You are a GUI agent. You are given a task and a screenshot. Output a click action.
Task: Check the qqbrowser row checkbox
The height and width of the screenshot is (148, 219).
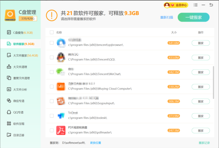click(52, 43)
